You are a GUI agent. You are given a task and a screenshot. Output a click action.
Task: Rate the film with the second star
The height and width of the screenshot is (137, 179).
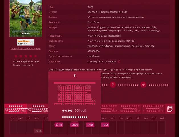(x=21, y=56)
